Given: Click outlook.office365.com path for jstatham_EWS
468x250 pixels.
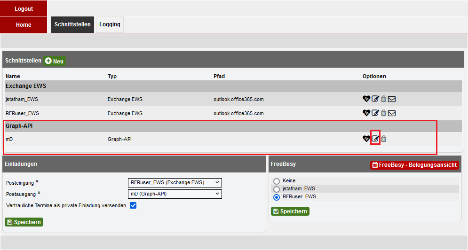Looking at the screenshot, I should pyautogui.click(x=238, y=99).
